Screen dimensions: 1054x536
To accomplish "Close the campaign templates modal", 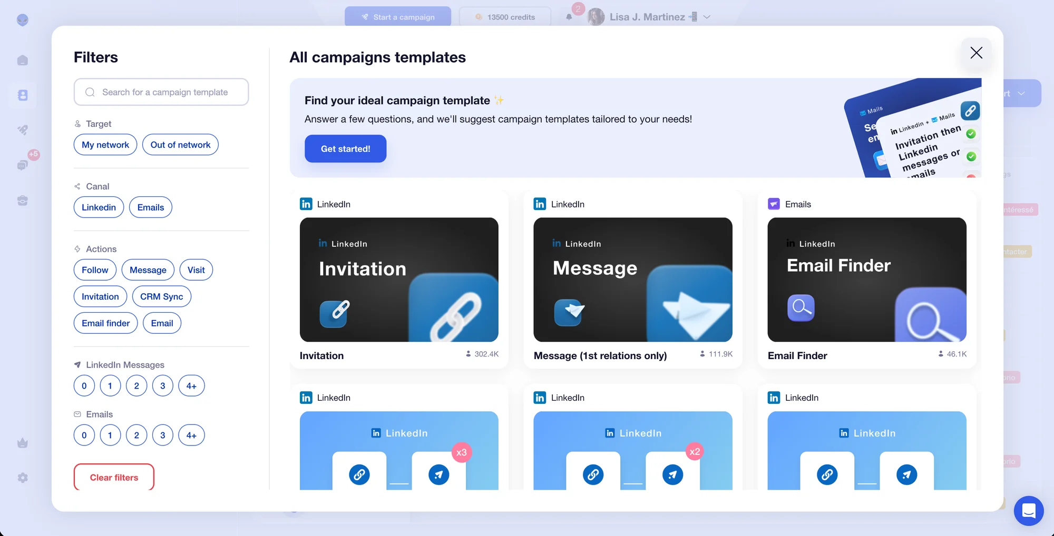I will pyautogui.click(x=976, y=53).
